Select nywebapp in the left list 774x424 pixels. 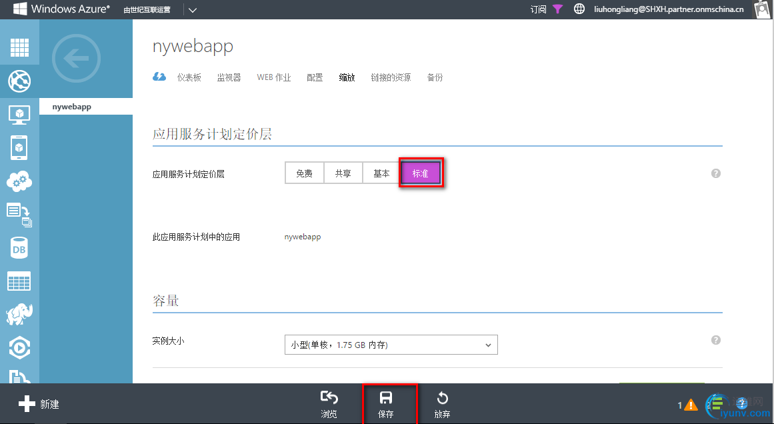click(86, 107)
